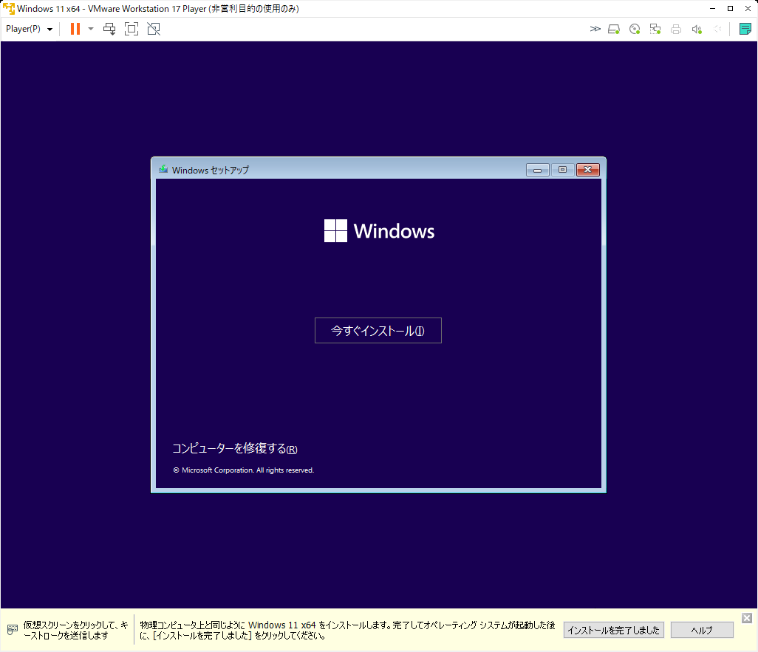Open the CD/DVD drive device icon
Screen dimensions: 758x652
(635, 29)
